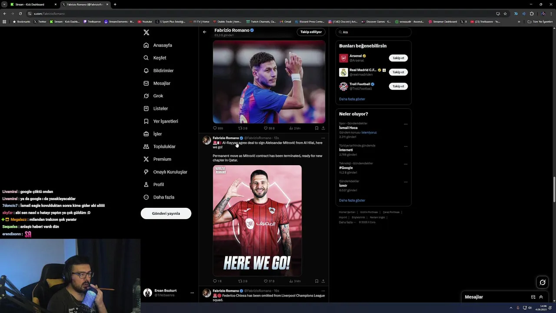This screenshot has width=556, height=313.
Task: Open the #Google trending topic
Action: point(346,168)
